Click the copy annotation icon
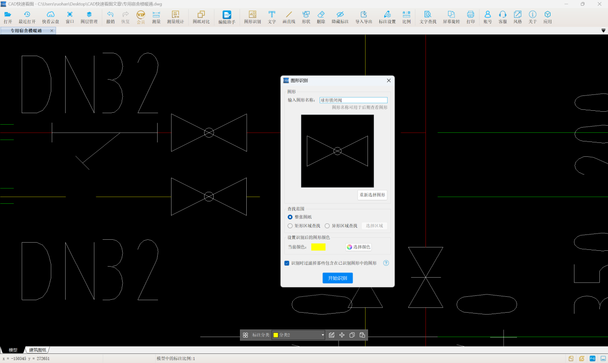The width and height of the screenshot is (608, 363). click(x=352, y=335)
